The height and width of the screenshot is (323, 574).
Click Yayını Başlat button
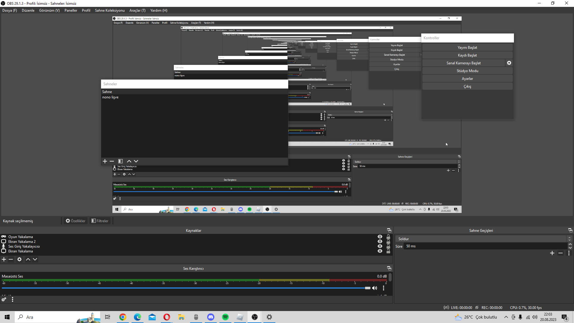(467, 48)
